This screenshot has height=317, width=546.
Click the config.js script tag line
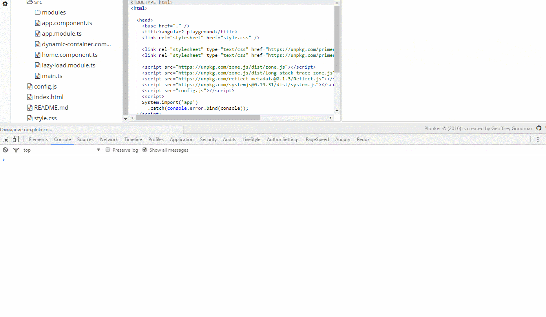188,91
